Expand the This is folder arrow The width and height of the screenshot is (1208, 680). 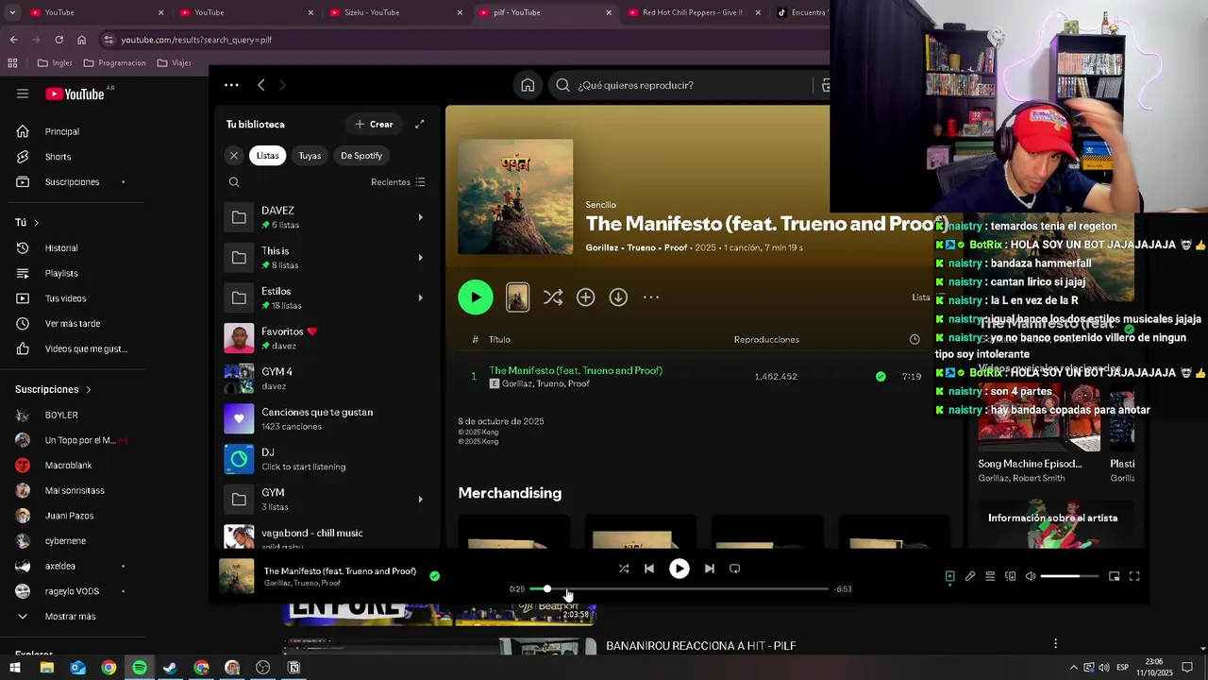click(420, 257)
